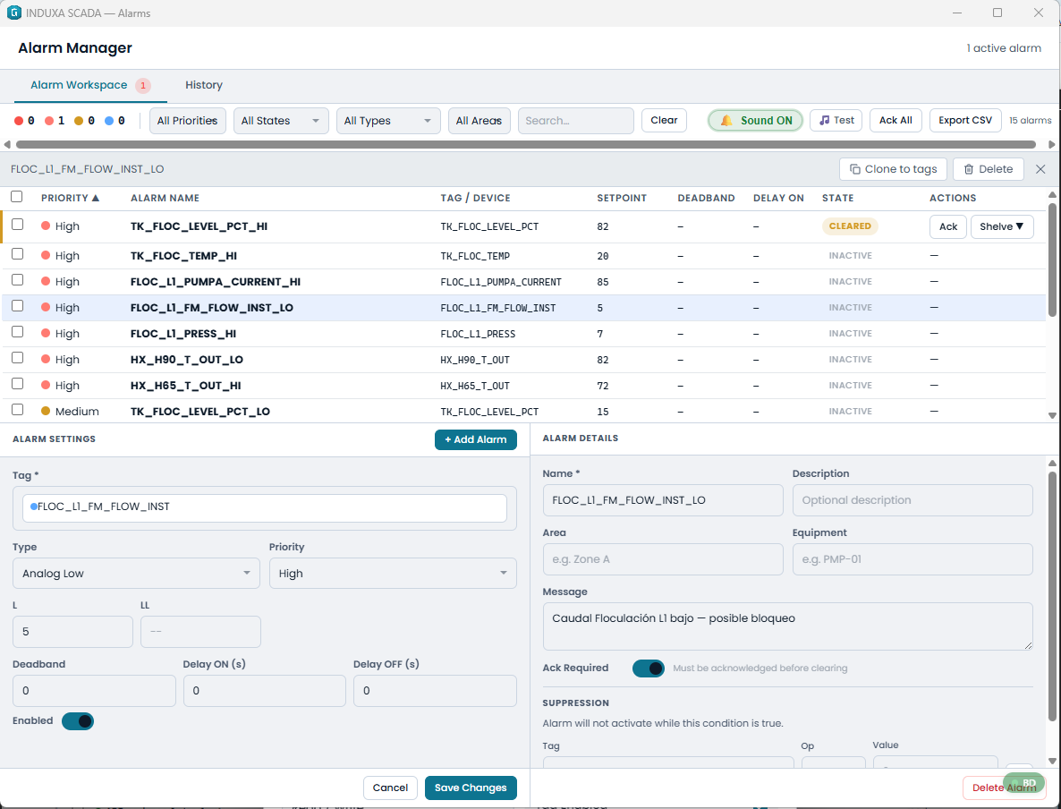Toggle the Enabled switch in Alarm Settings

(78, 721)
